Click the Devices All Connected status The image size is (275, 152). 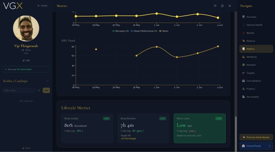coord(26,69)
